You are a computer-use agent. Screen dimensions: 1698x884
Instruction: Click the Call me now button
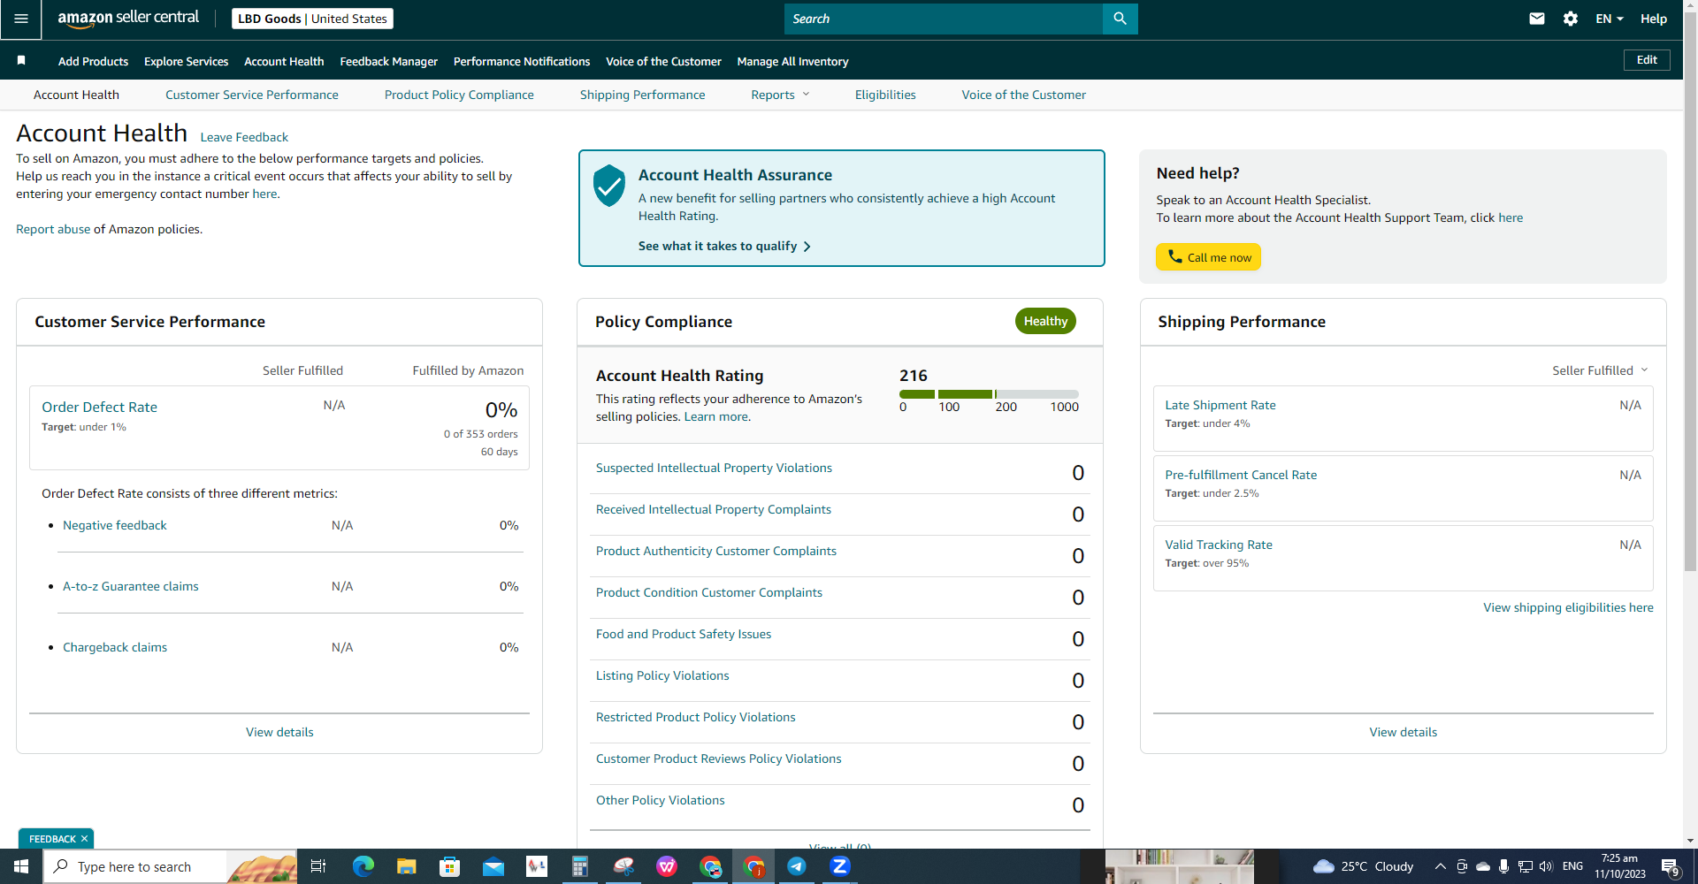(1208, 256)
